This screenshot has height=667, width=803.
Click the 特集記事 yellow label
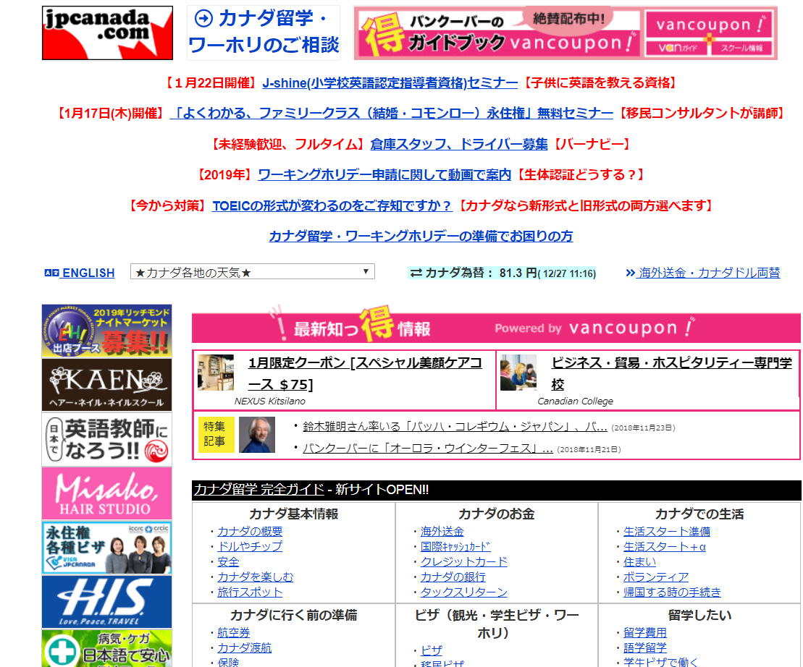click(x=216, y=434)
